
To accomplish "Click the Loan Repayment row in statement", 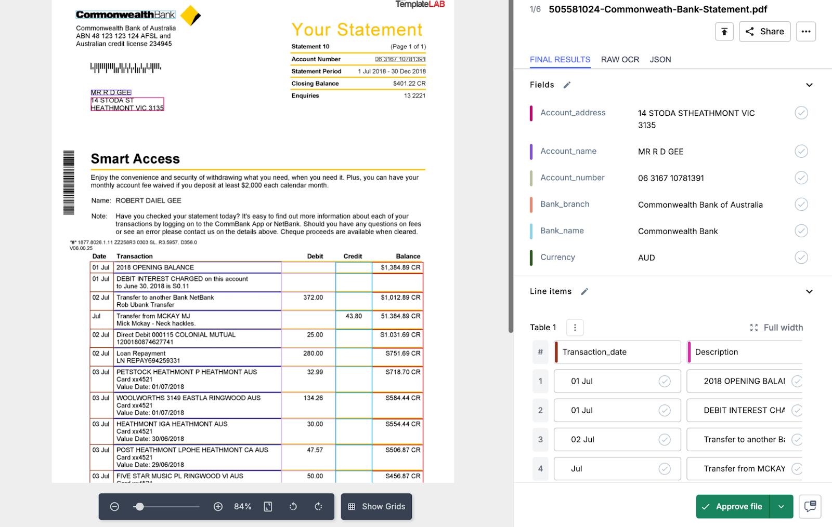I will [256, 357].
